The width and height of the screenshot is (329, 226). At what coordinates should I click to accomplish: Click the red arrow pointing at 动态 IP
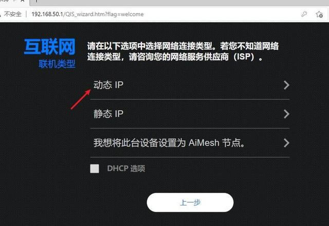pos(81,99)
